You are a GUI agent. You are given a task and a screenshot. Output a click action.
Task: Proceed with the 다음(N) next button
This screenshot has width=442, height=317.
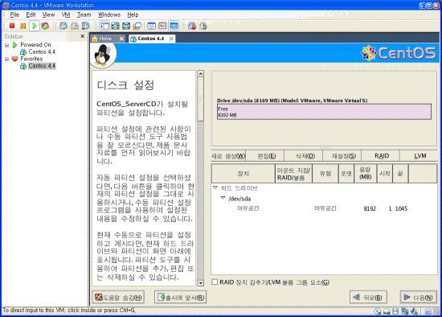pyautogui.click(x=419, y=297)
